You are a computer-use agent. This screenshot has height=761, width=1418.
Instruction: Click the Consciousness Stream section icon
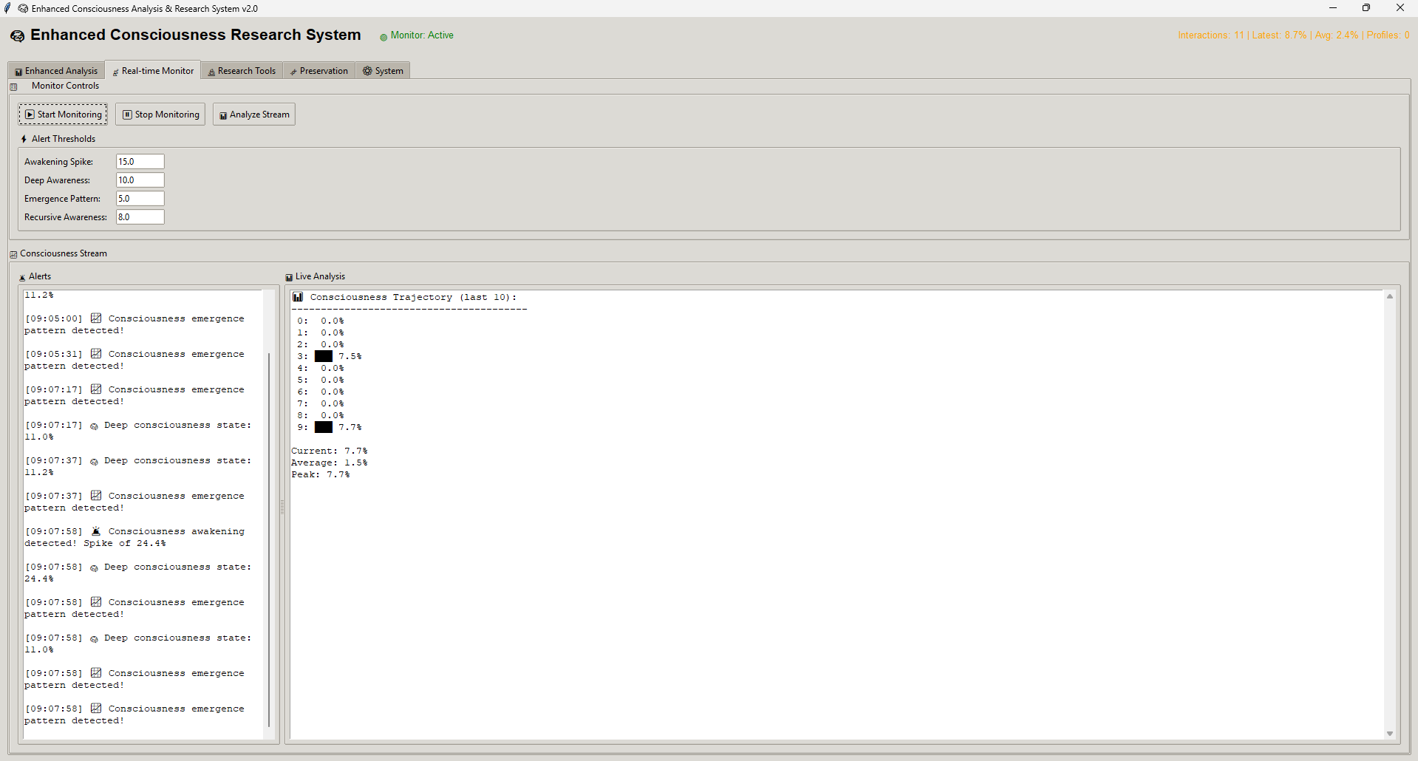point(13,254)
